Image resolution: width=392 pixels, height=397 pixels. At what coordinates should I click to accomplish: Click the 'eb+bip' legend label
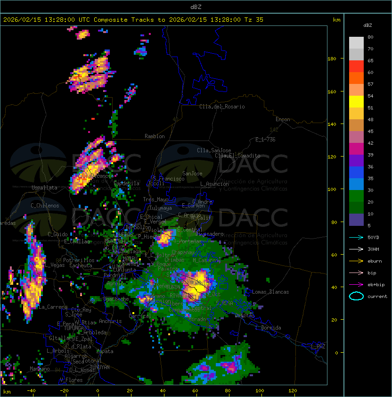pyautogui.click(x=376, y=285)
